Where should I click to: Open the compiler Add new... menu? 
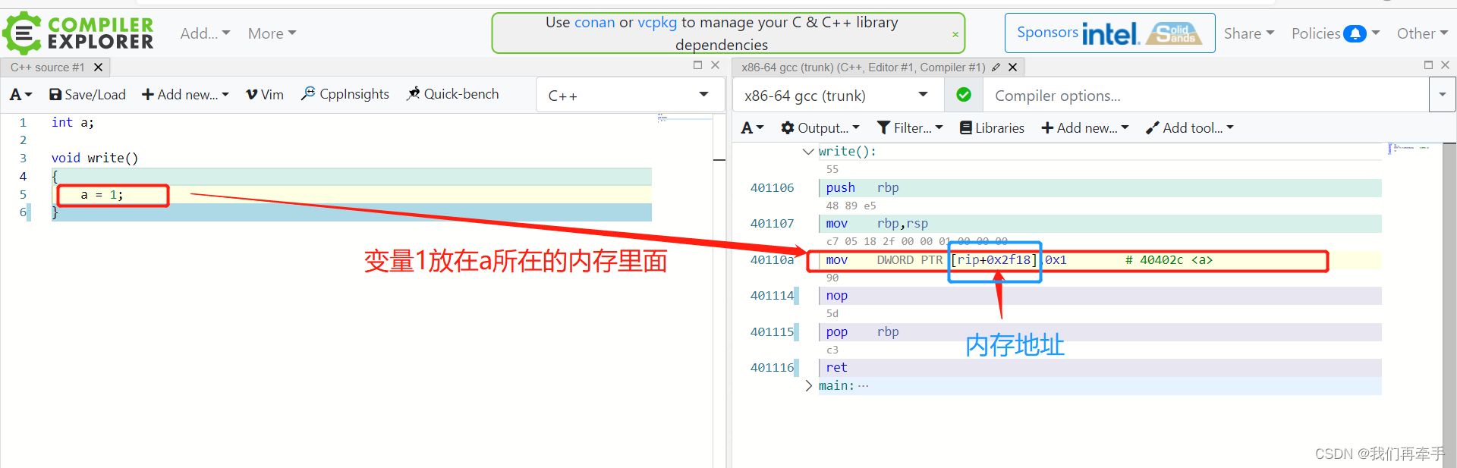pos(1085,128)
